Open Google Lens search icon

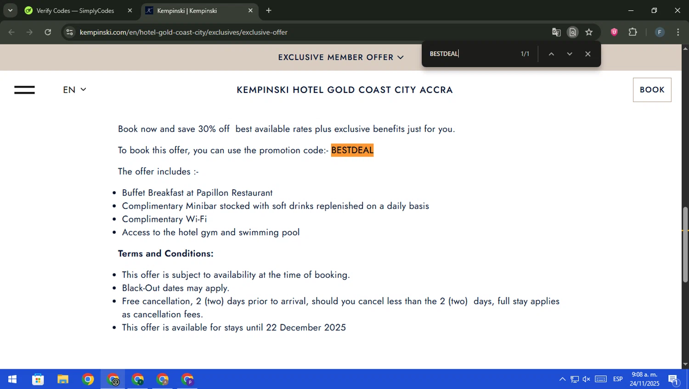point(572,32)
